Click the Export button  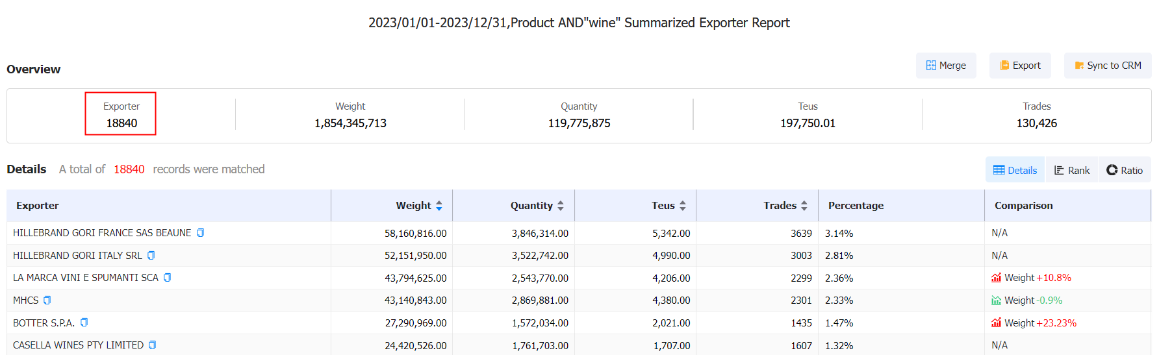click(x=1020, y=66)
